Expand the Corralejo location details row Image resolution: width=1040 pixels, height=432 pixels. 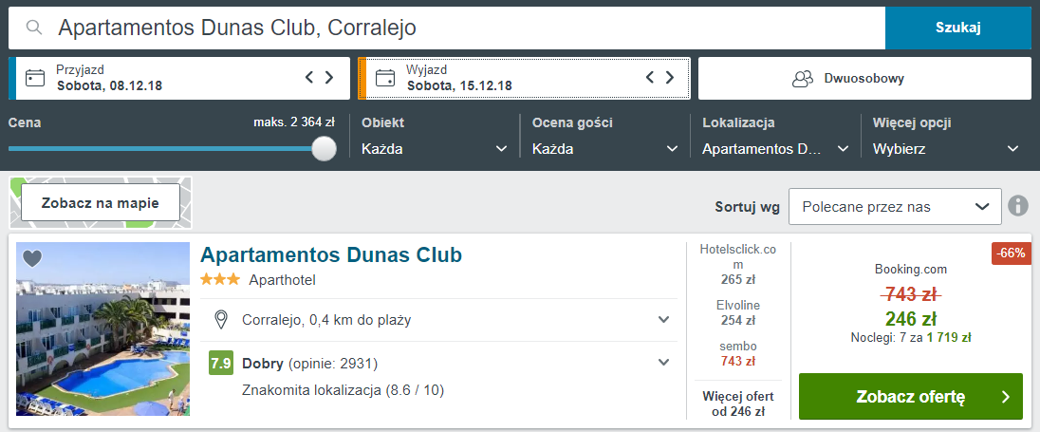[438, 320]
